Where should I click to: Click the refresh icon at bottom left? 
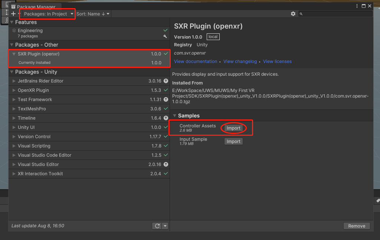pyautogui.click(x=157, y=226)
